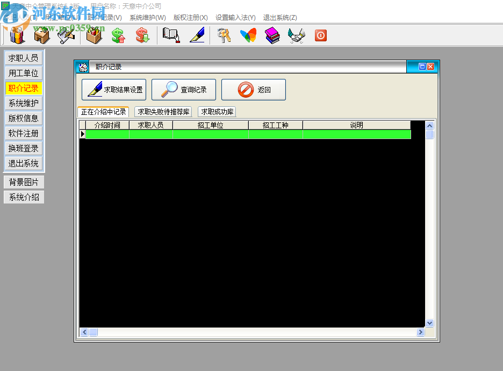Open the 系统维护(W) menu
This screenshot has width=503, height=371.
(148, 18)
